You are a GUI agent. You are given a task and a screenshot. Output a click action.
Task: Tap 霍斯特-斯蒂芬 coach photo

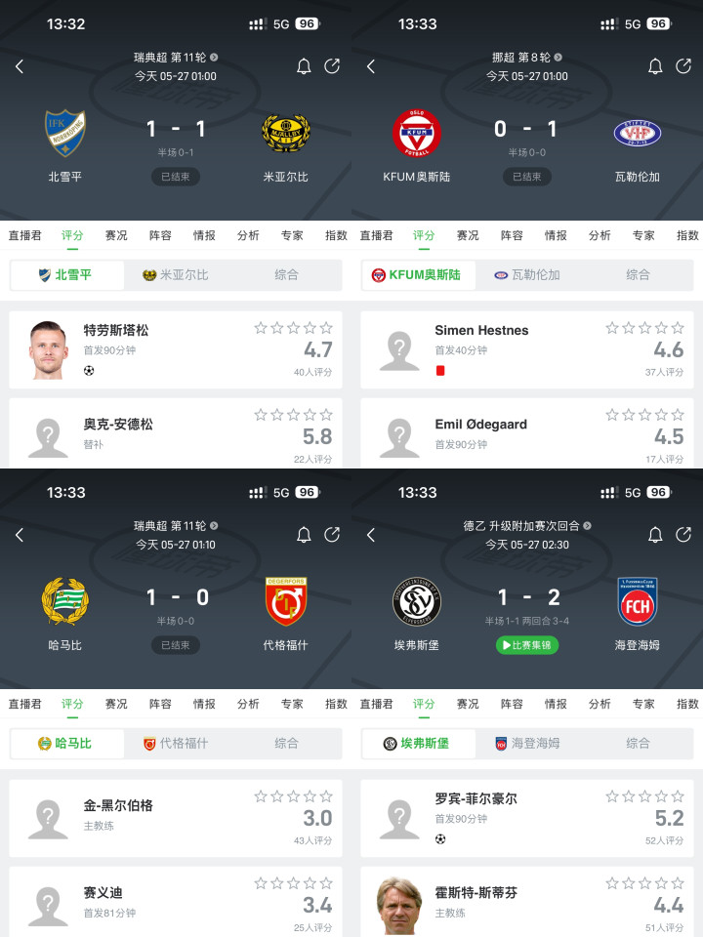point(399,905)
